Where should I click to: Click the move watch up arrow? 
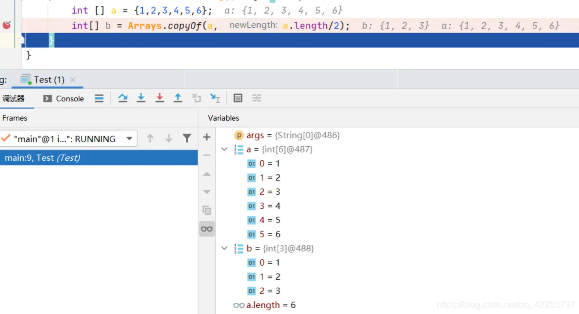pyautogui.click(x=207, y=174)
